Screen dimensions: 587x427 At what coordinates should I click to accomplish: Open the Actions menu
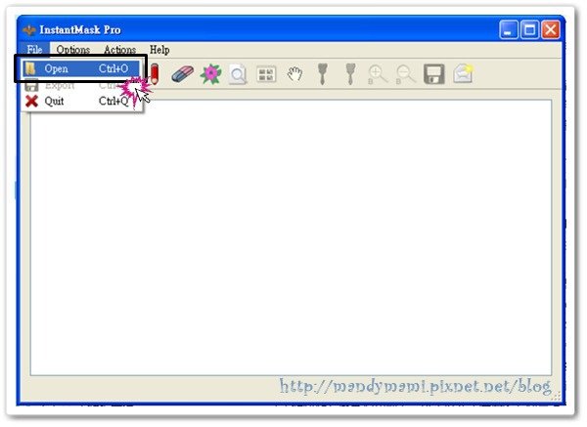point(119,50)
